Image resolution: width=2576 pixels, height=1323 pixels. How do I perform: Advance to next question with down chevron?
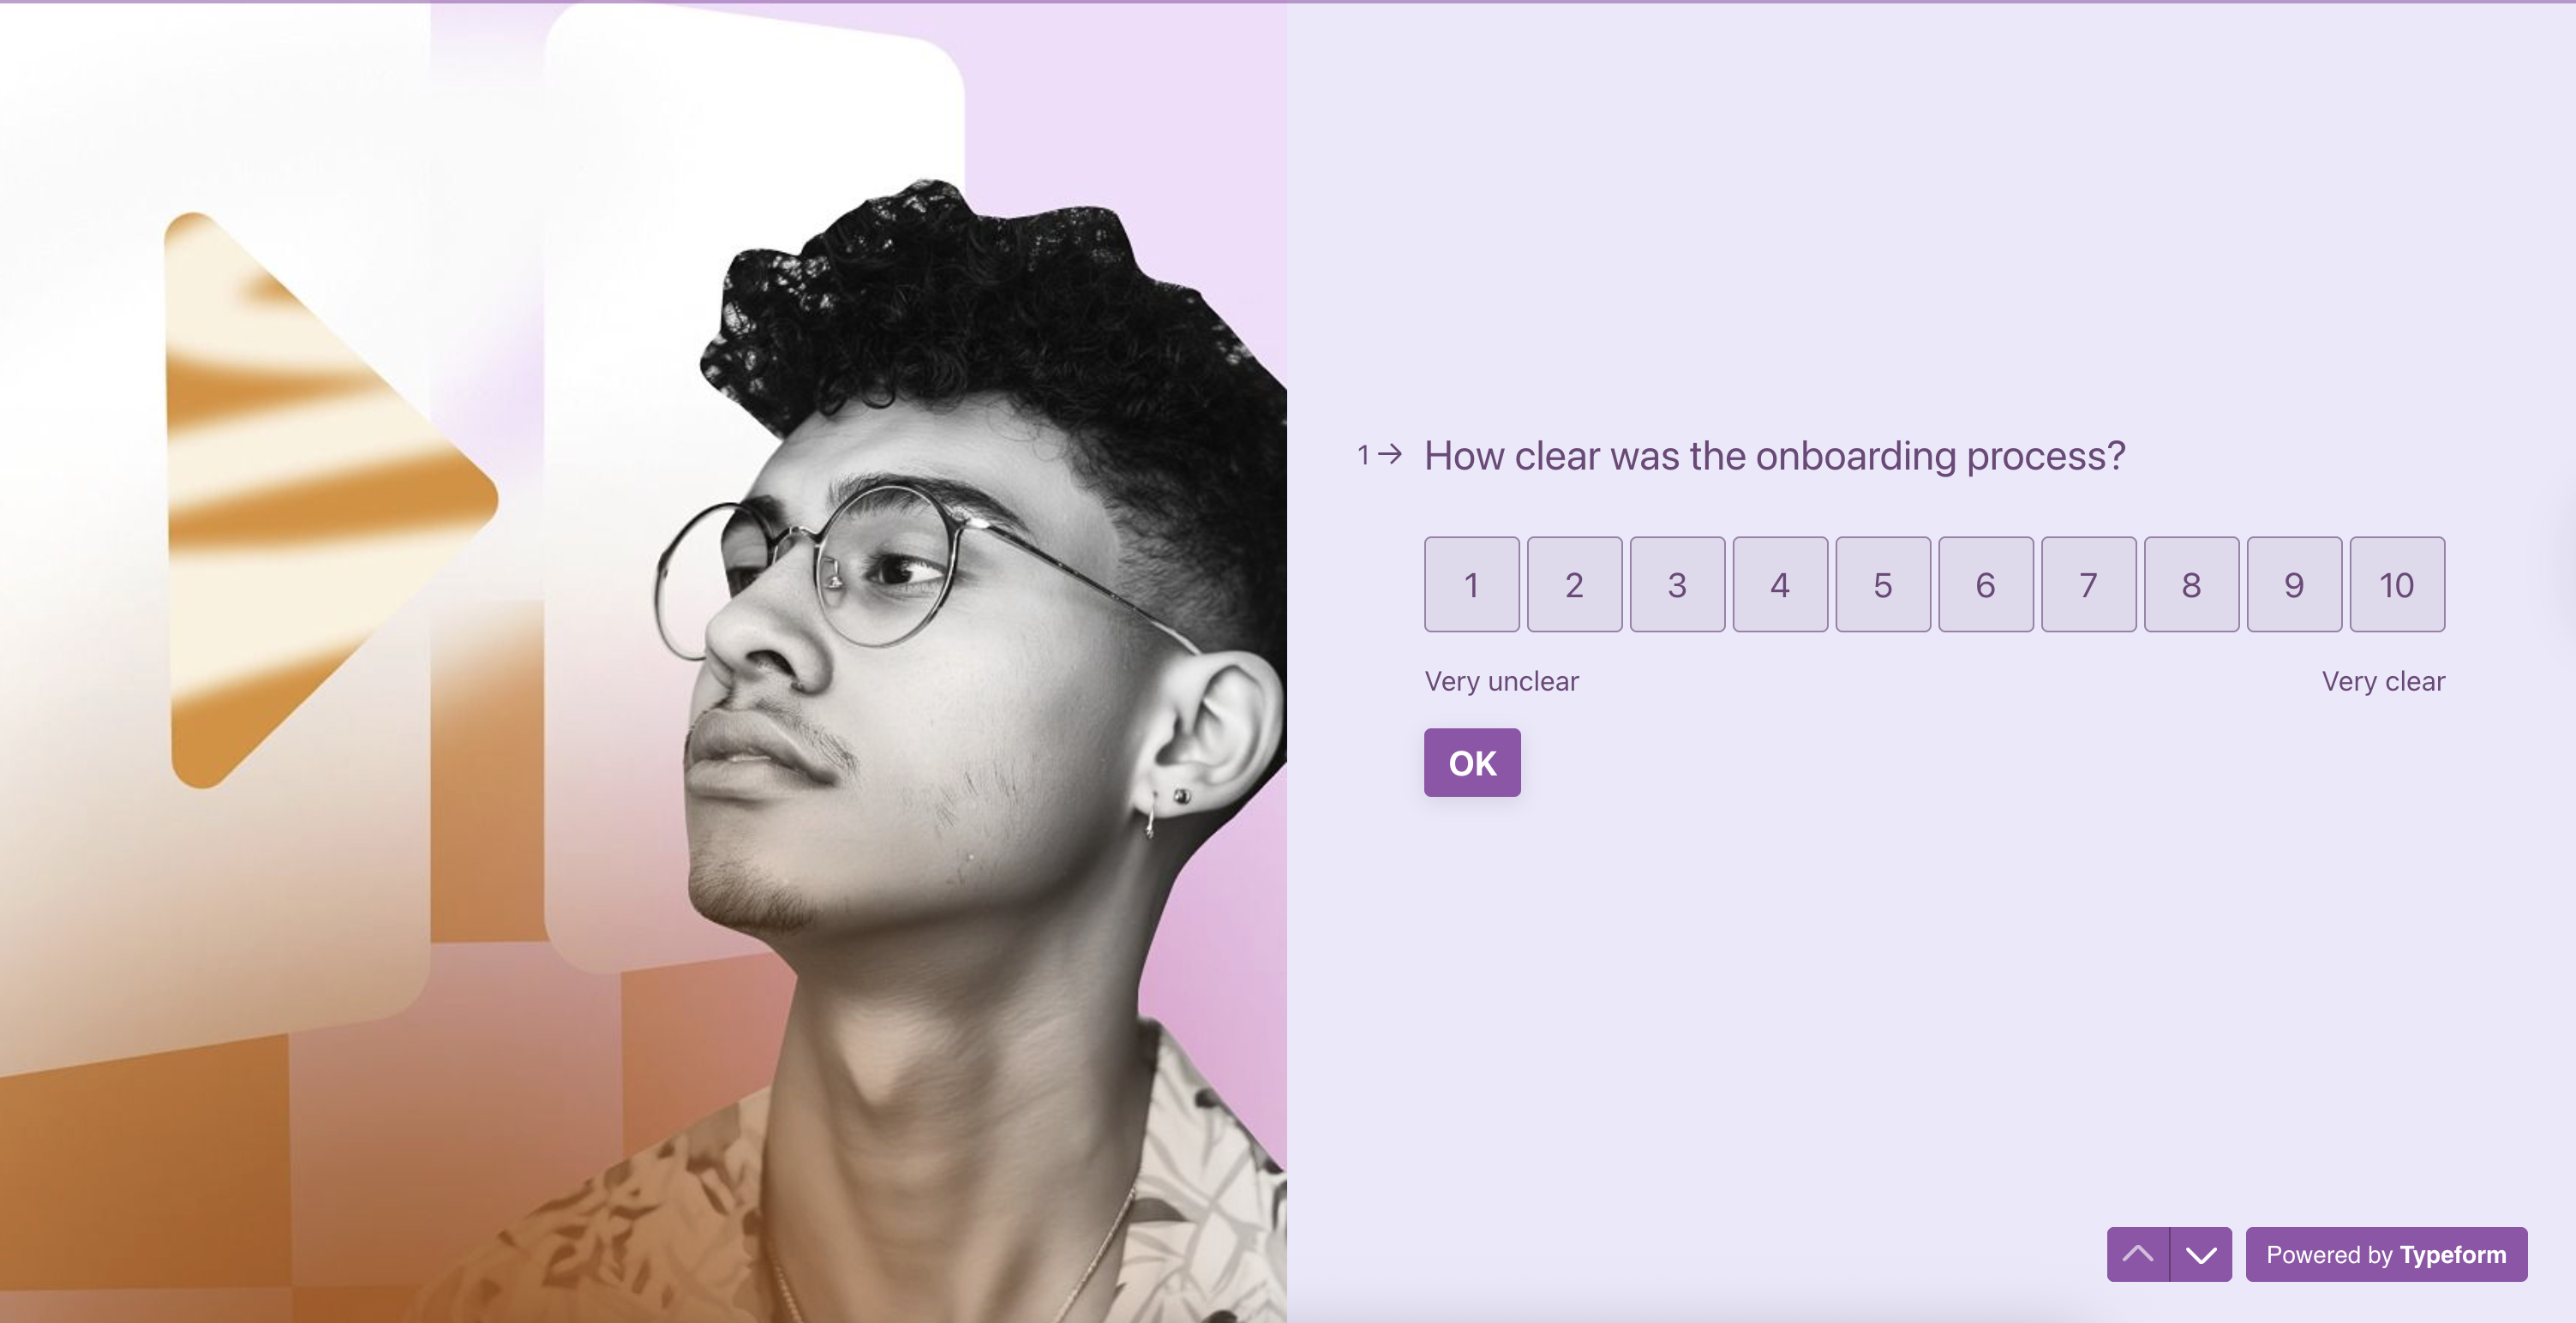click(2201, 1254)
